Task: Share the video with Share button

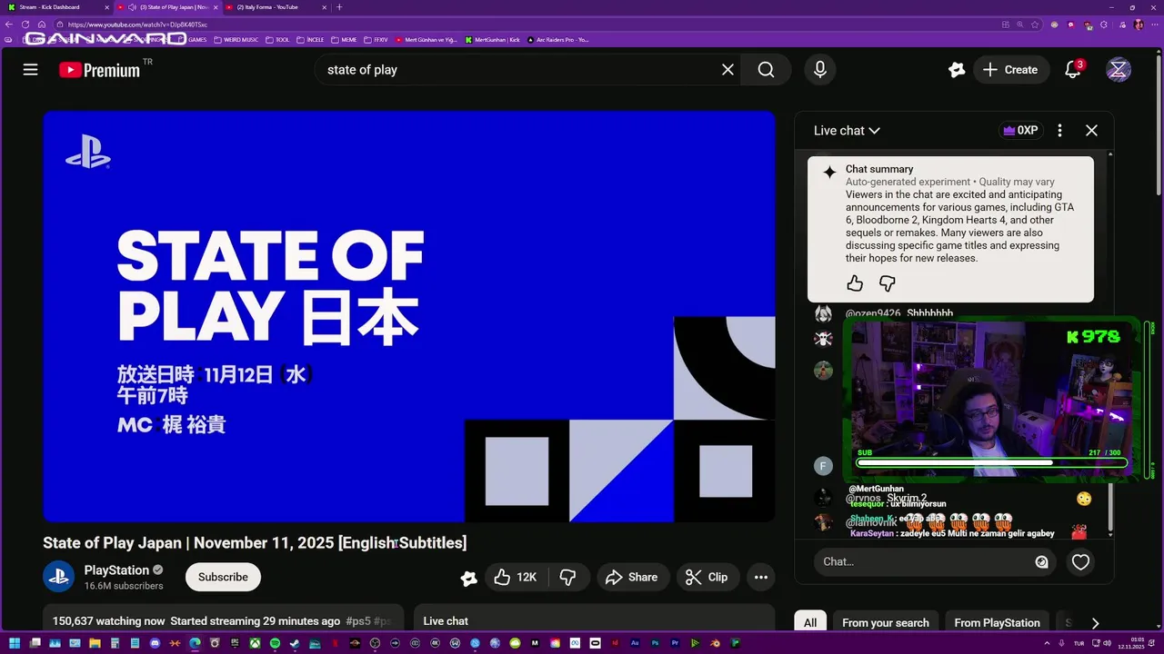Action: coord(631,577)
